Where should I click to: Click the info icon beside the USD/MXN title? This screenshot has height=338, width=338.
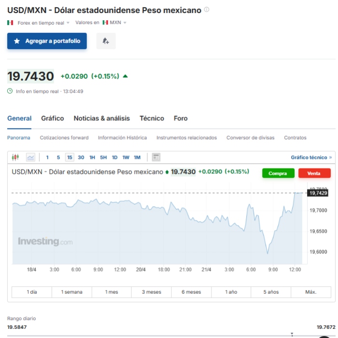click(x=207, y=10)
